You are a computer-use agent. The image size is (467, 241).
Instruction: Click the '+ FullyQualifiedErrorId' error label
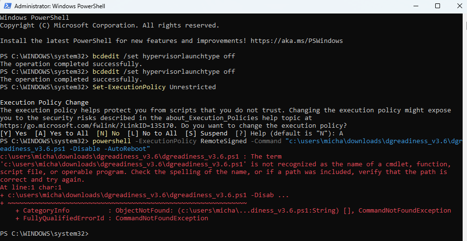click(x=60, y=218)
